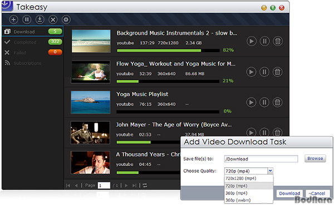Image resolution: width=334 pixels, height=205 pixels.
Task: Click the Background Music Instrumentals thumbnail
Action: tap(91, 41)
